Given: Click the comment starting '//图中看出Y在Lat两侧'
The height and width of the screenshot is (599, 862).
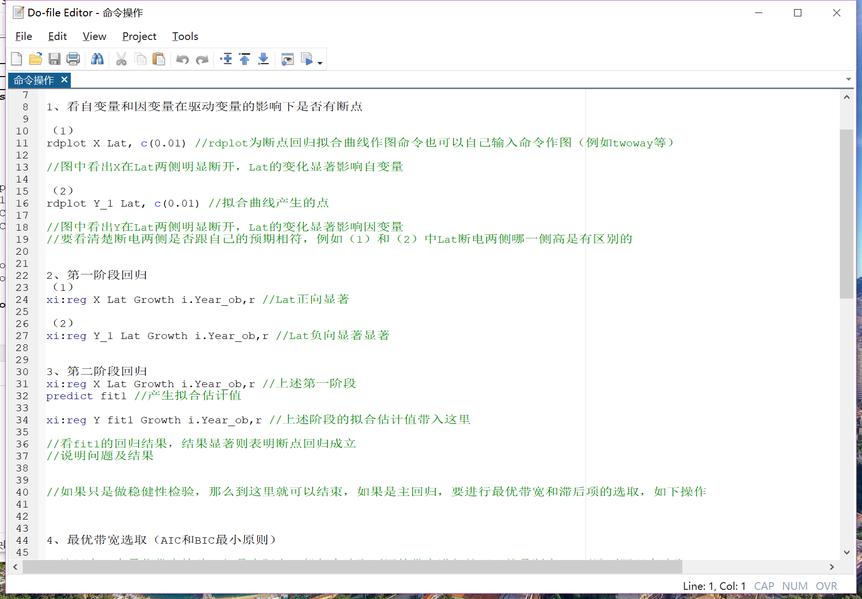Looking at the screenshot, I should [x=225, y=227].
